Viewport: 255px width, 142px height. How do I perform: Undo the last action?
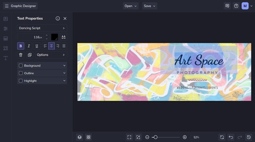231,137
